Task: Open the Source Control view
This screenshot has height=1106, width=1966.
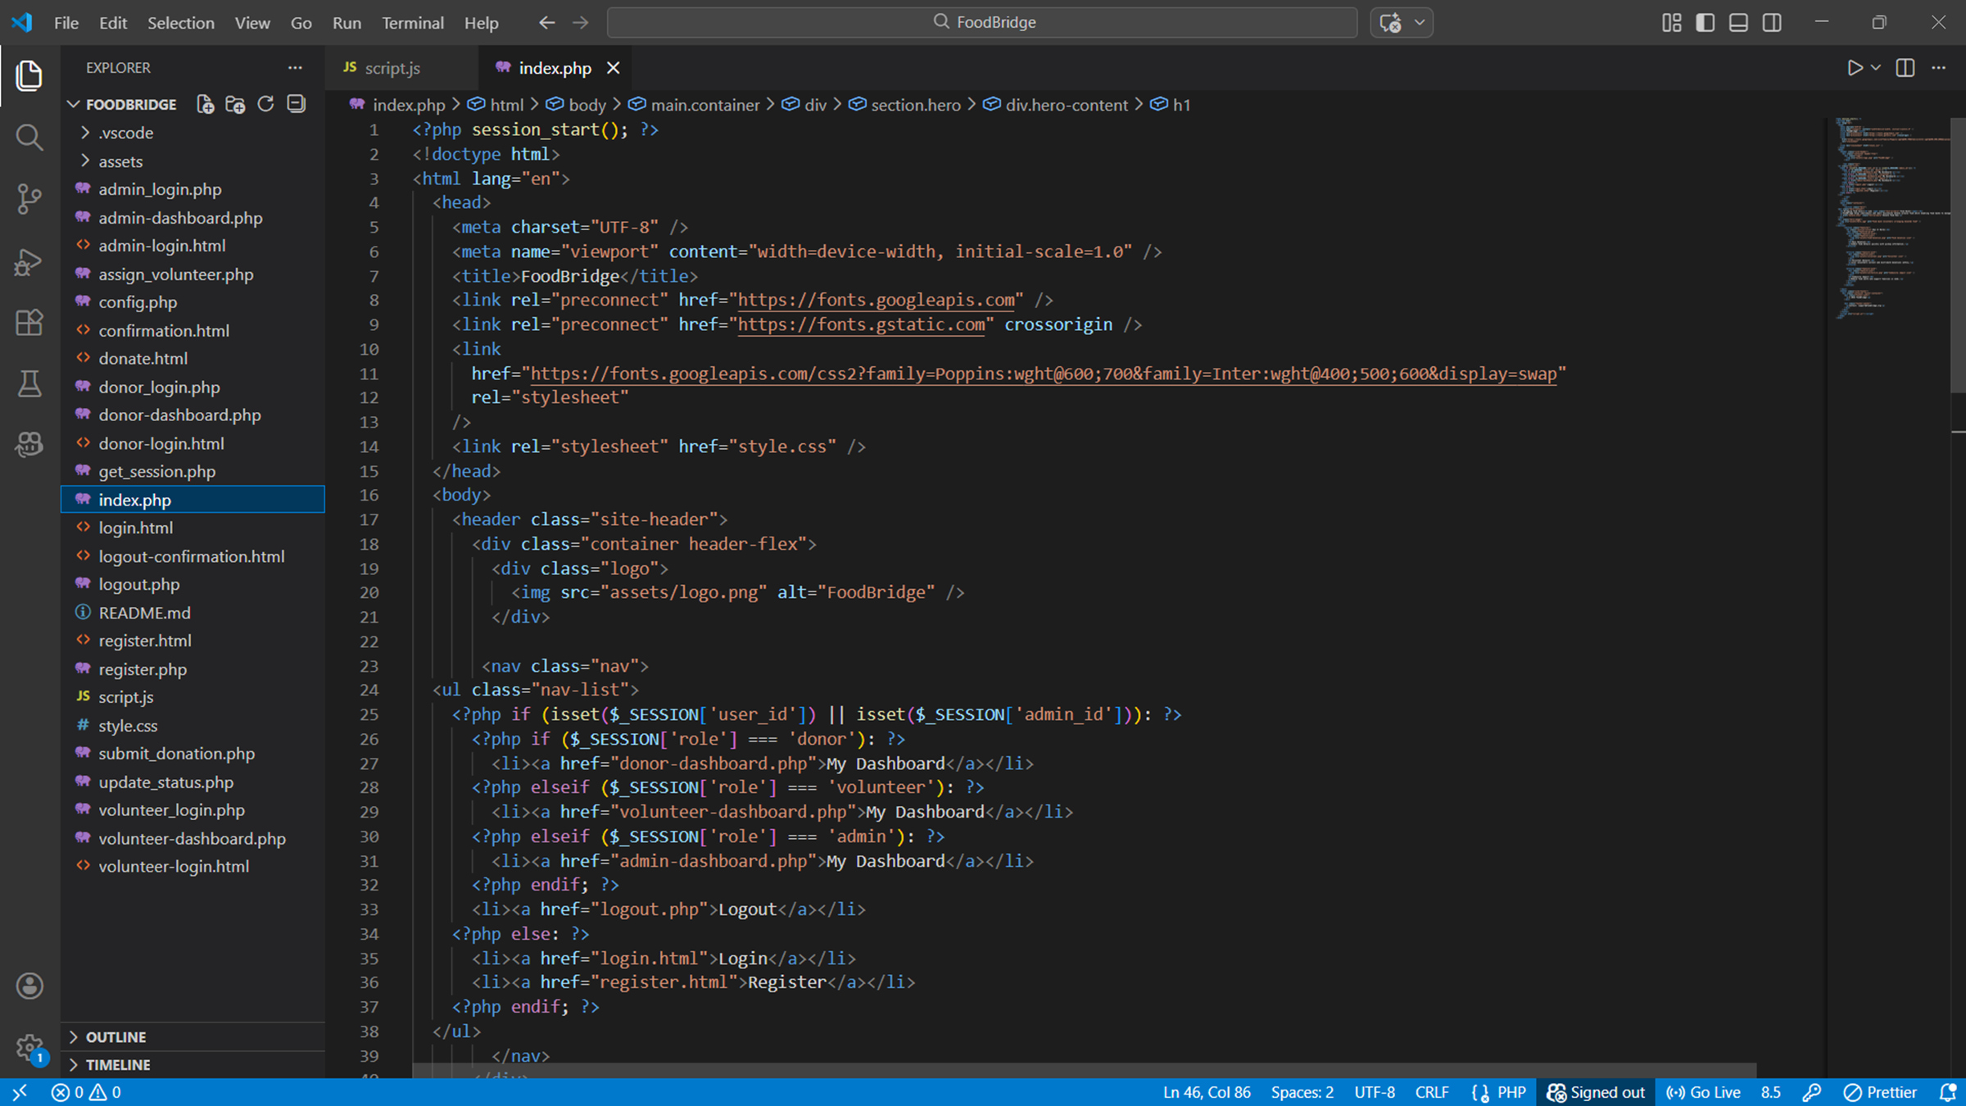Action: pos(29,198)
